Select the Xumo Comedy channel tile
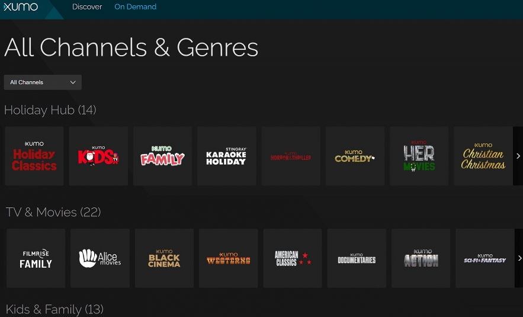The height and width of the screenshot is (317, 523). pos(355,156)
